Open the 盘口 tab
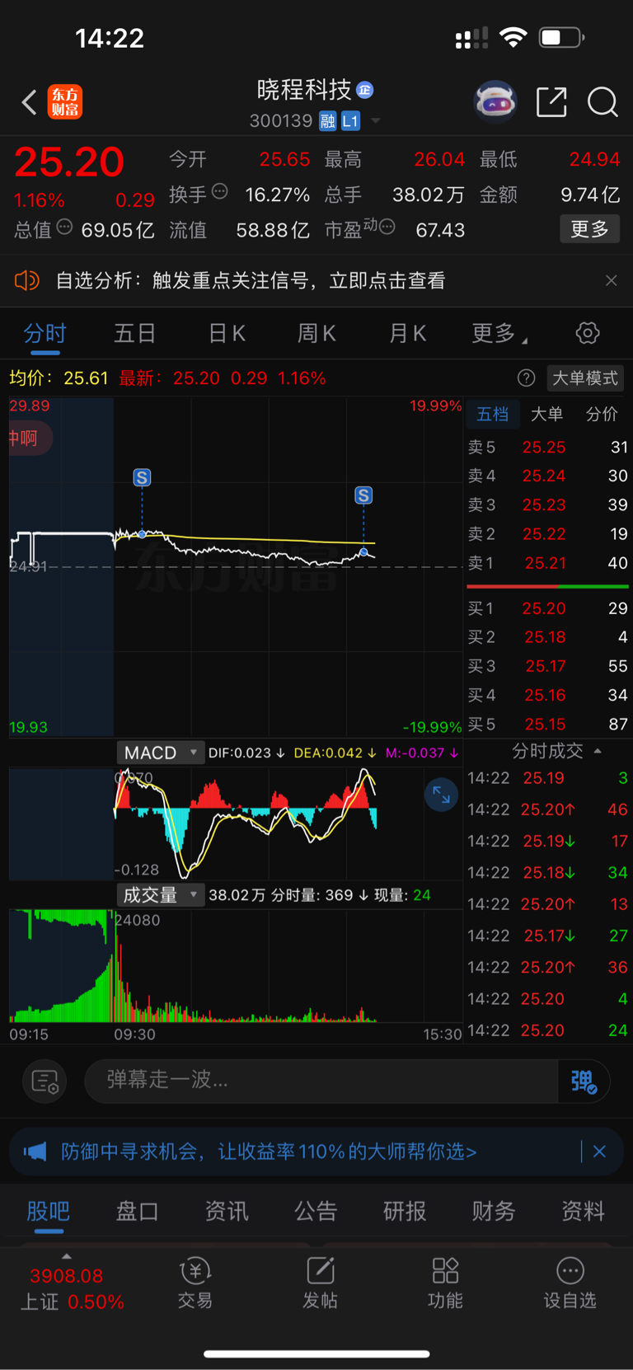633x1370 pixels. click(x=137, y=1211)
